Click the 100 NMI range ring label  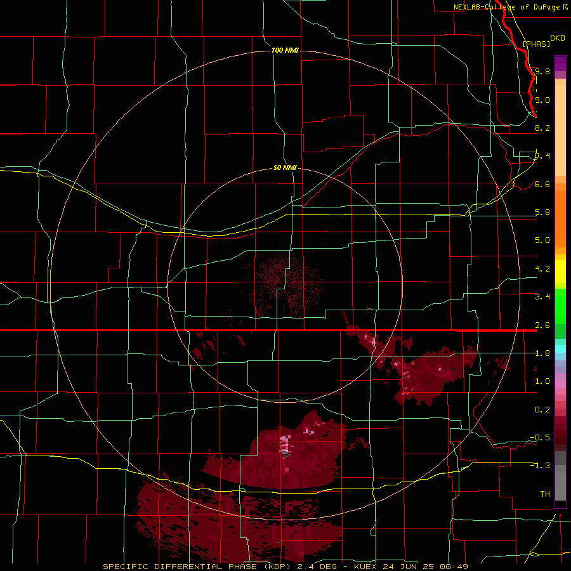pyautogui.click(x=285, y=50)
